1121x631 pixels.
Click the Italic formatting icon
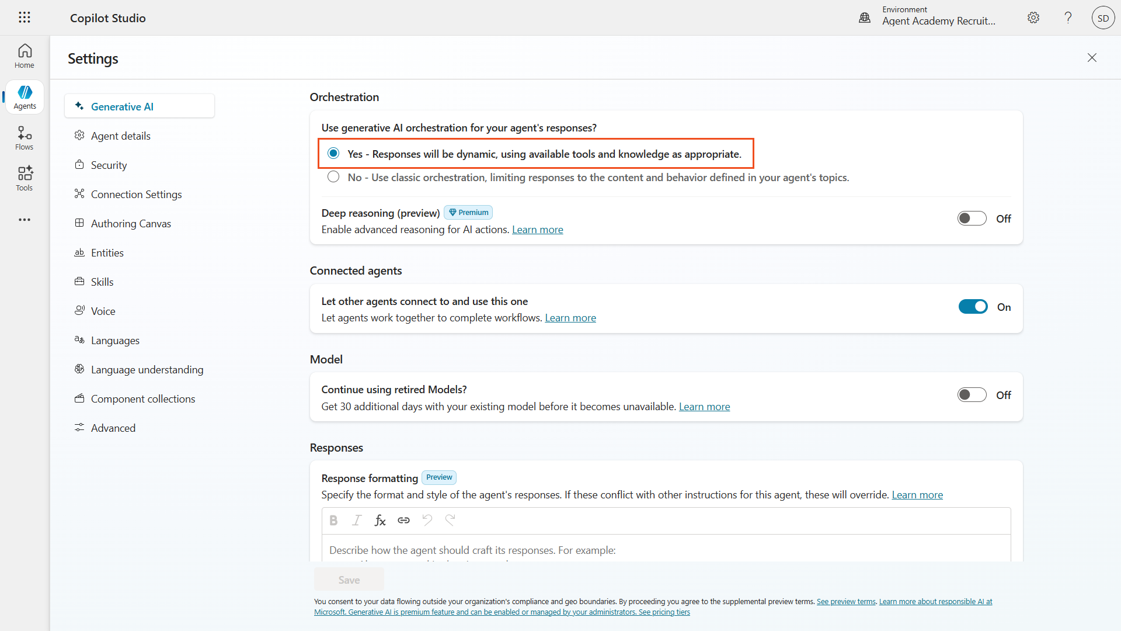coord(357,520)
